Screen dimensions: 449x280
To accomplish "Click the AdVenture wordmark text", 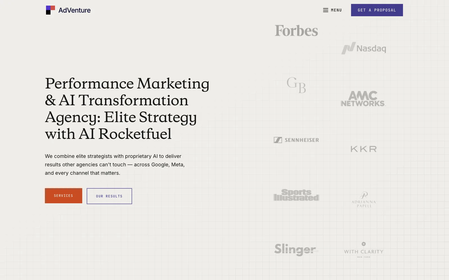I will pyautogui.click(x=74, y=10).
